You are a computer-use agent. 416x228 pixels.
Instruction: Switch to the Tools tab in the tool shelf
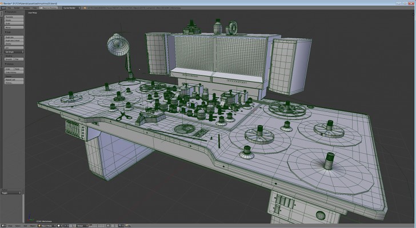[x=1, y=14]
